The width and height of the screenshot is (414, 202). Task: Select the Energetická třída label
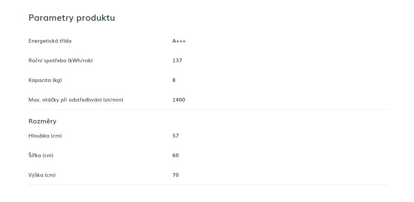pyautogui.click(x=50, y=41)
